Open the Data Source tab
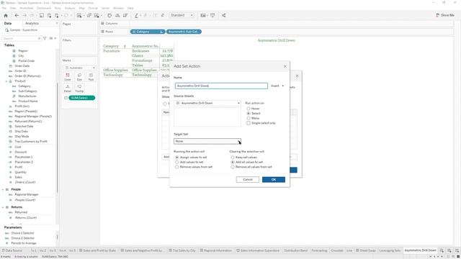 click(12, 250)
